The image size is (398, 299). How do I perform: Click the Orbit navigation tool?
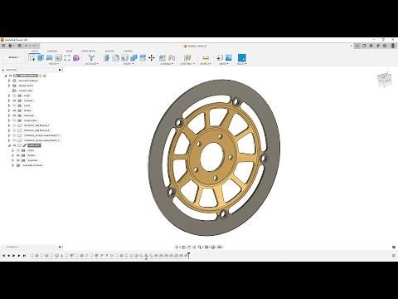click(x=177, y=247)
